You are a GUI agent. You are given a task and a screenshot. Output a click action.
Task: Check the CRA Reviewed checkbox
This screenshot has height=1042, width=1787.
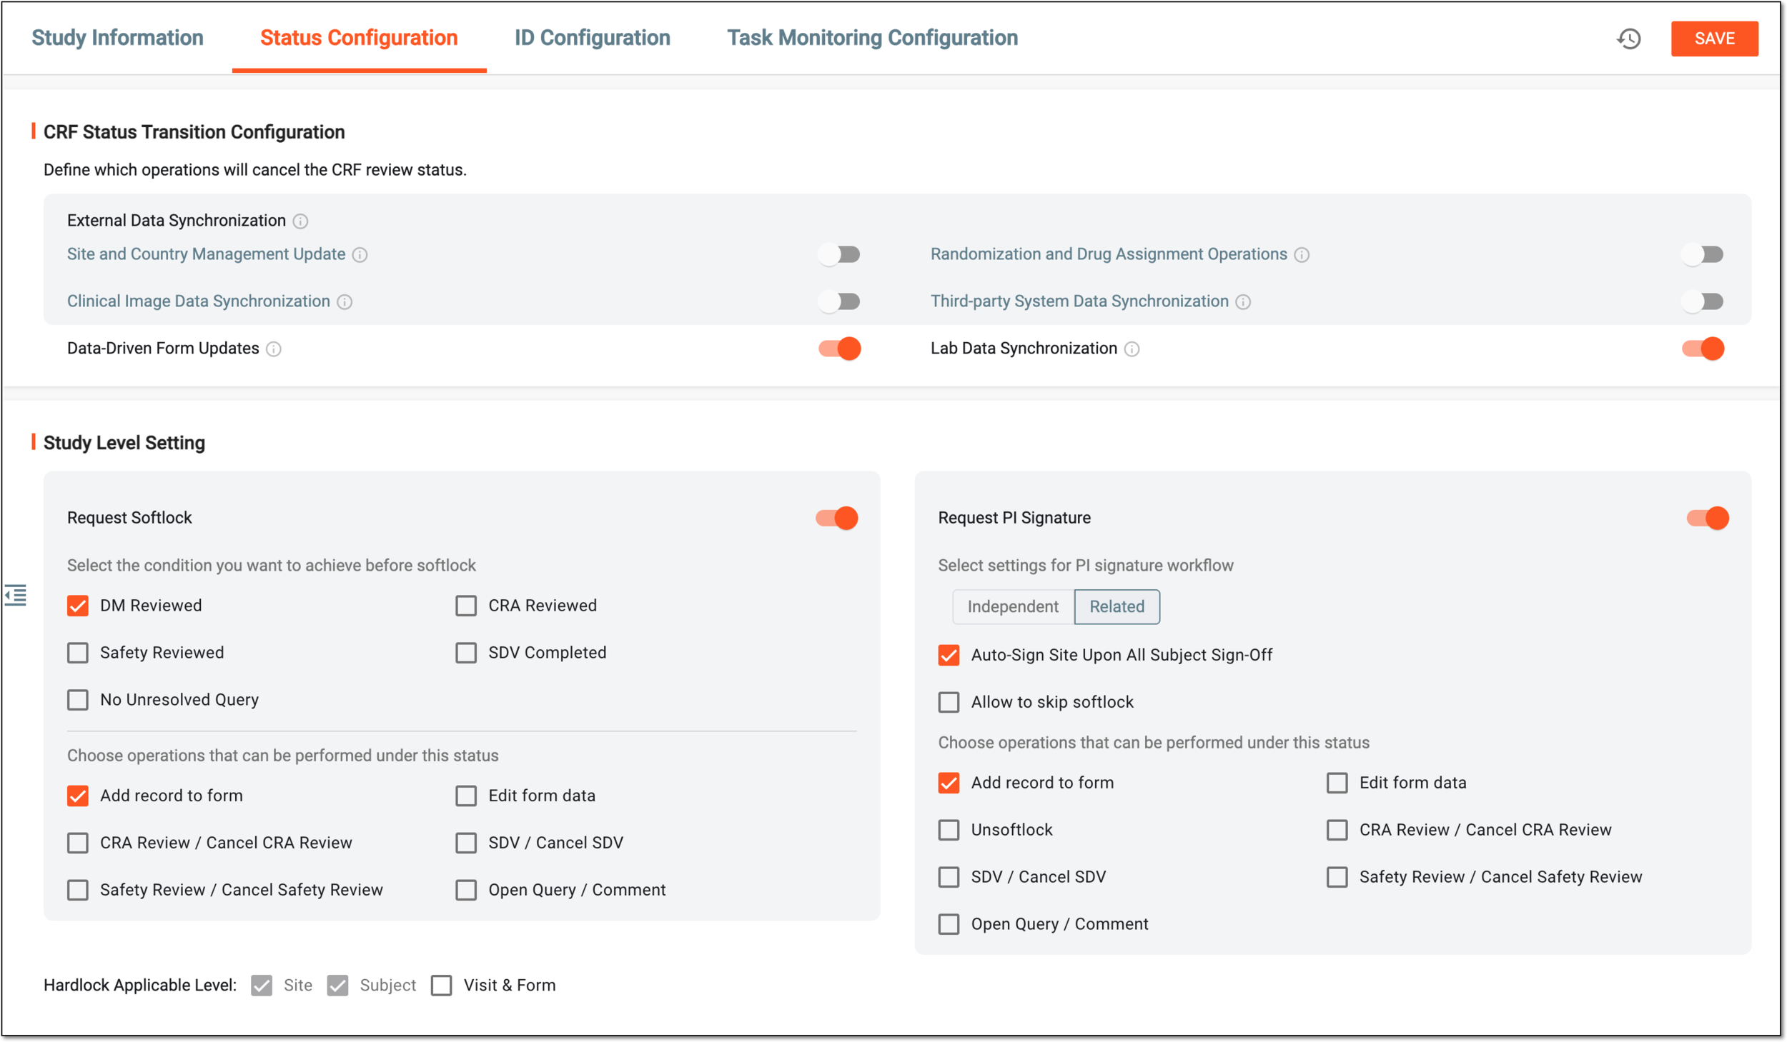click(466, 606)
